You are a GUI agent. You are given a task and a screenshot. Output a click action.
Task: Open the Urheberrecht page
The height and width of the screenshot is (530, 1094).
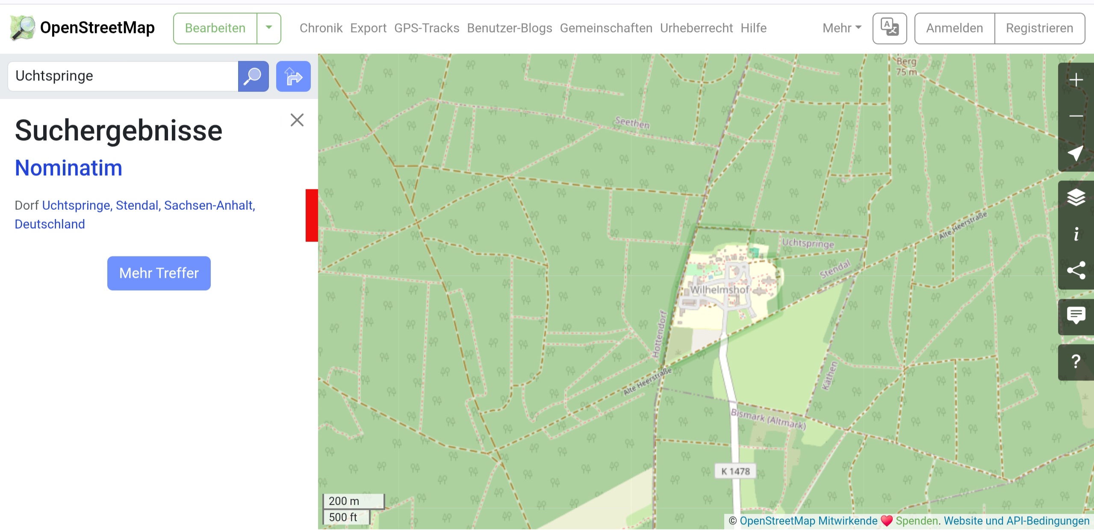coord(696,28)
